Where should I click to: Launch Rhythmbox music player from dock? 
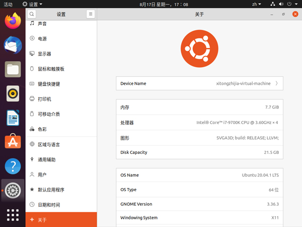pos(13,93)
